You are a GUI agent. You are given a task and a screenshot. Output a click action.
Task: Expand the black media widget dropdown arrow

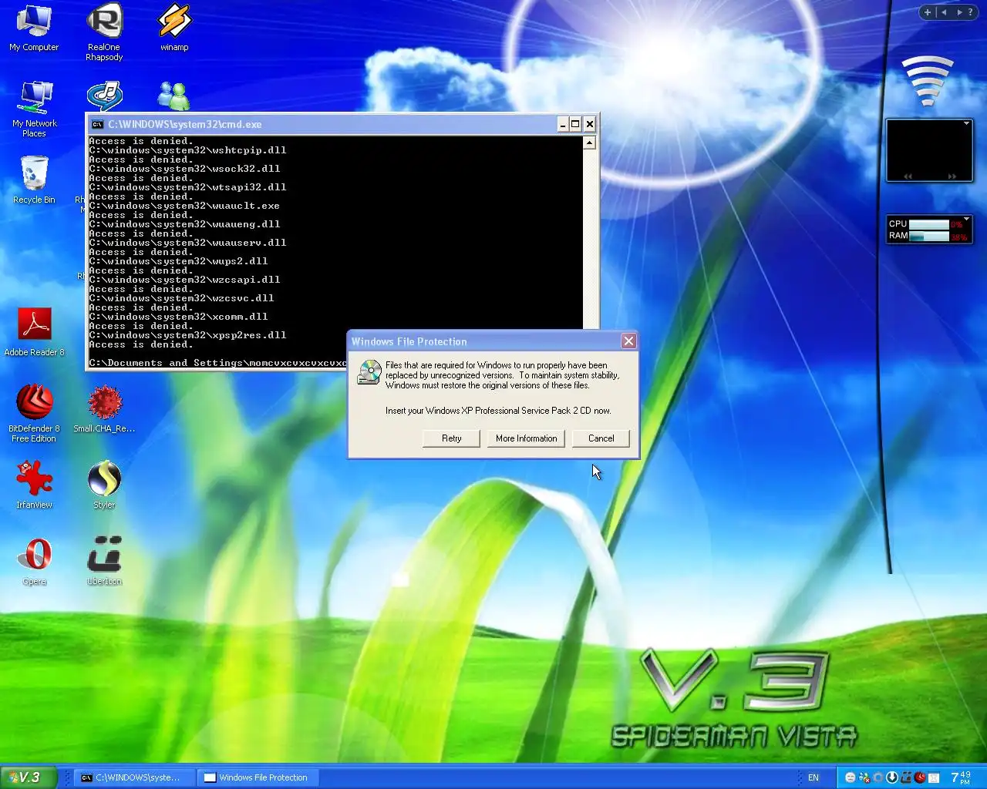coord(966,123)
